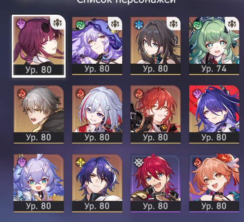Click the yellow Imaginary element icon
Screen dimensions: 244x222
click(80, 163)
